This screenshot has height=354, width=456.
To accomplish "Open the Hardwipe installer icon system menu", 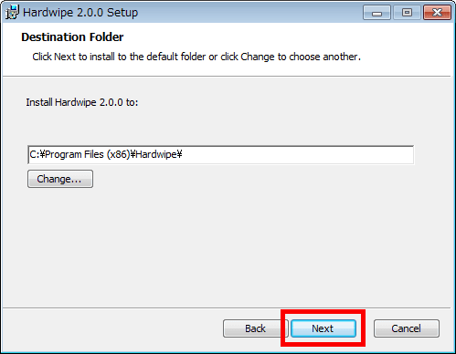I will (x=12, y=13).
